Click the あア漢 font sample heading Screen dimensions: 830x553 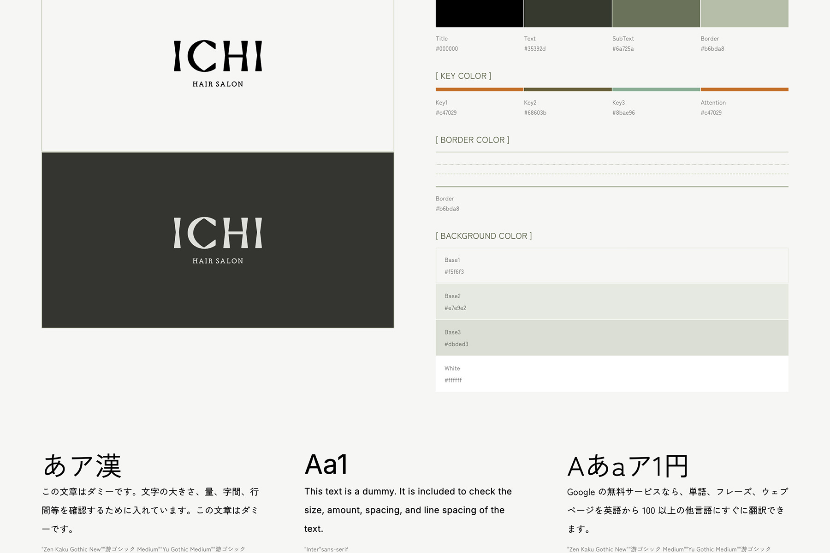(x=82, y=465)
